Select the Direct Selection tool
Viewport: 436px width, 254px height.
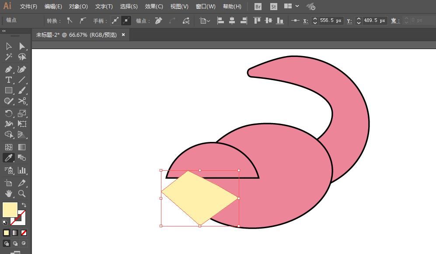coord(22,46)
